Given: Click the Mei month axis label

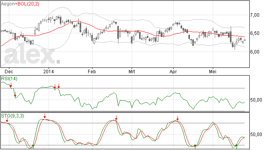Looking at the screenshot, I should 213,72.
